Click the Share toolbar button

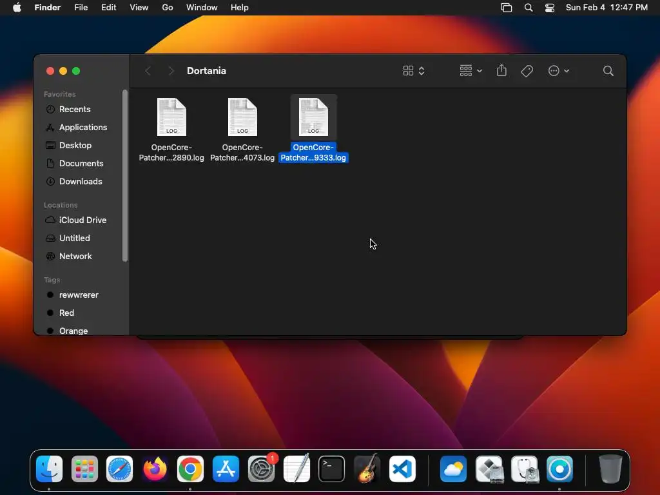pyautogui.click(x=501, y=71)
